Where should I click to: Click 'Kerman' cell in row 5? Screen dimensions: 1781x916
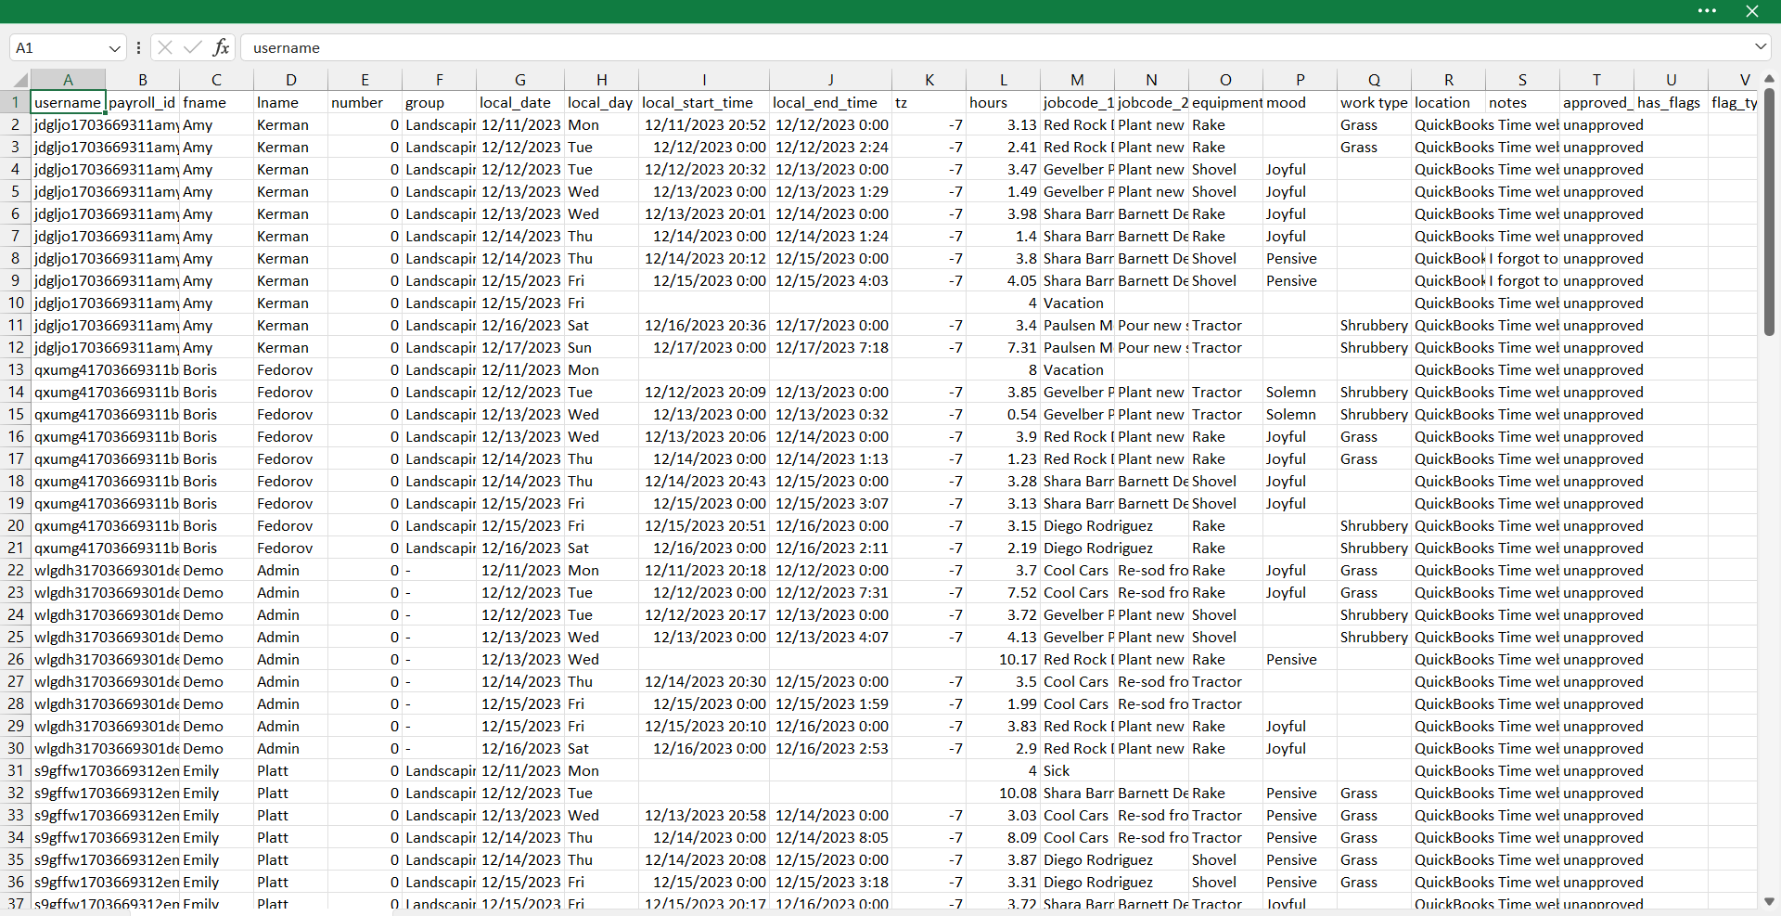coord(290,191)
